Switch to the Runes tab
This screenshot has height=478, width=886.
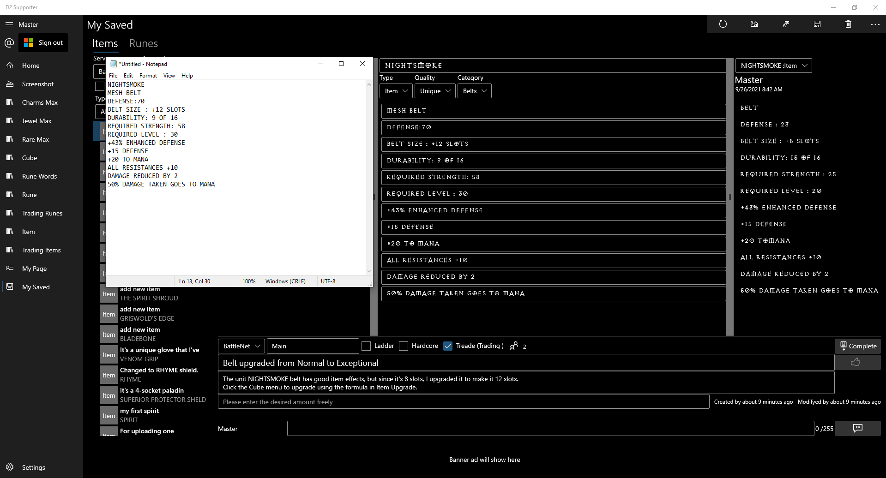coord(144,43)
